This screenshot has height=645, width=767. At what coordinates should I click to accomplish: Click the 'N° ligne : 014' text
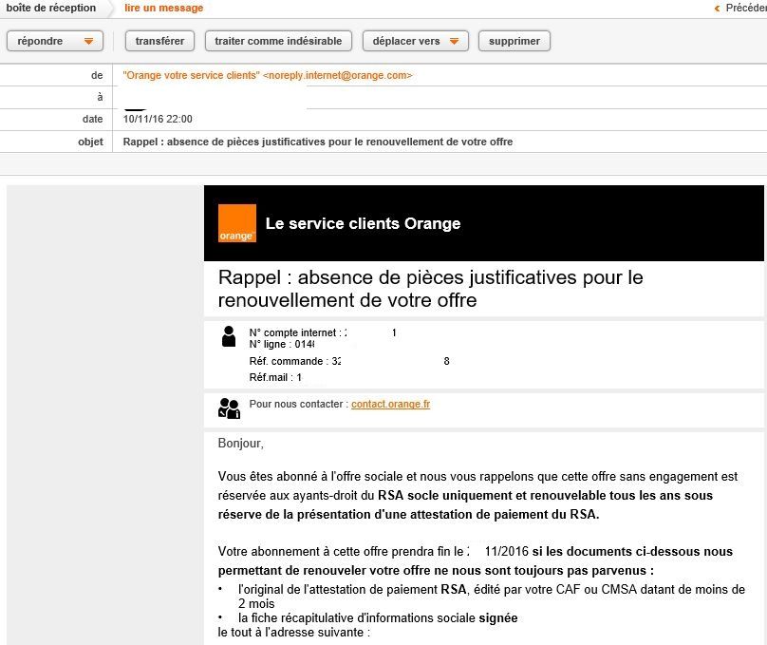click(282, 345)
